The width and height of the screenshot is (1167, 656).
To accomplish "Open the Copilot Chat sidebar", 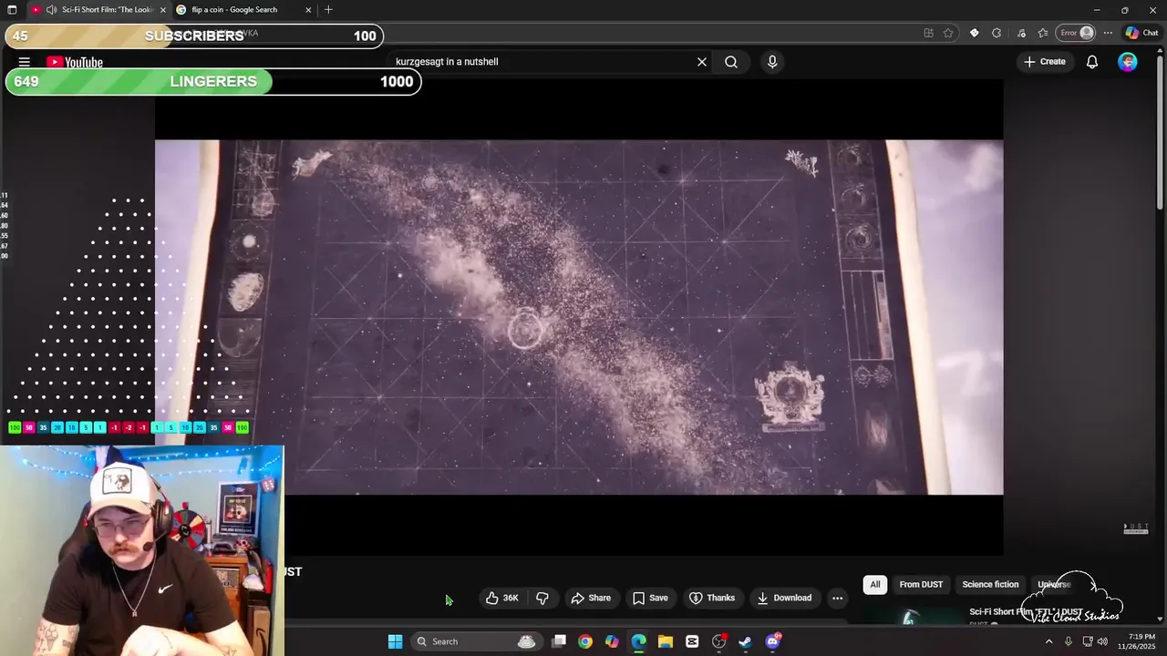I will [x=1141, y=33].
